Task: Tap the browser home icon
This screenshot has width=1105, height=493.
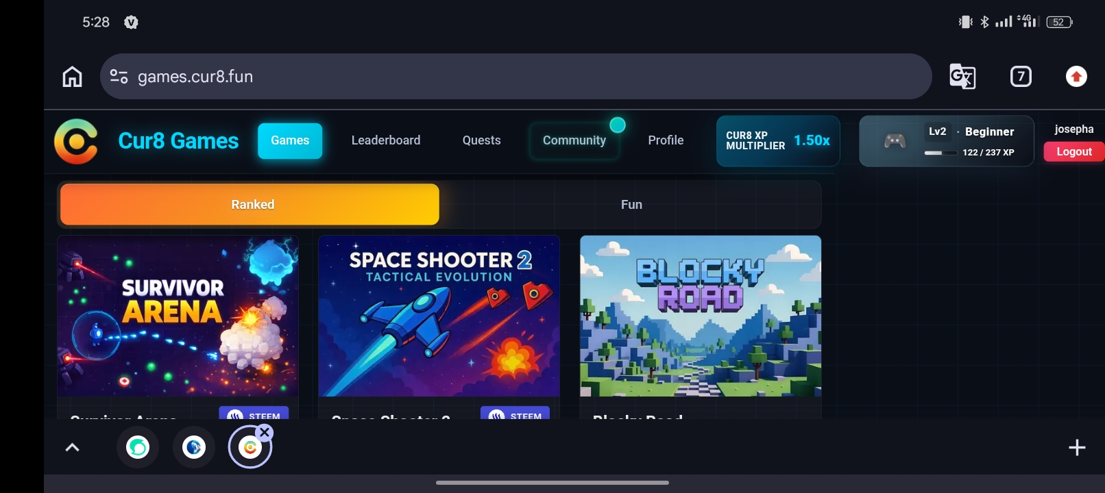Action: 72,77
